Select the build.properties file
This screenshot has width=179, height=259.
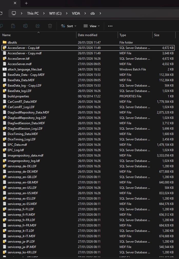point(18,96)
